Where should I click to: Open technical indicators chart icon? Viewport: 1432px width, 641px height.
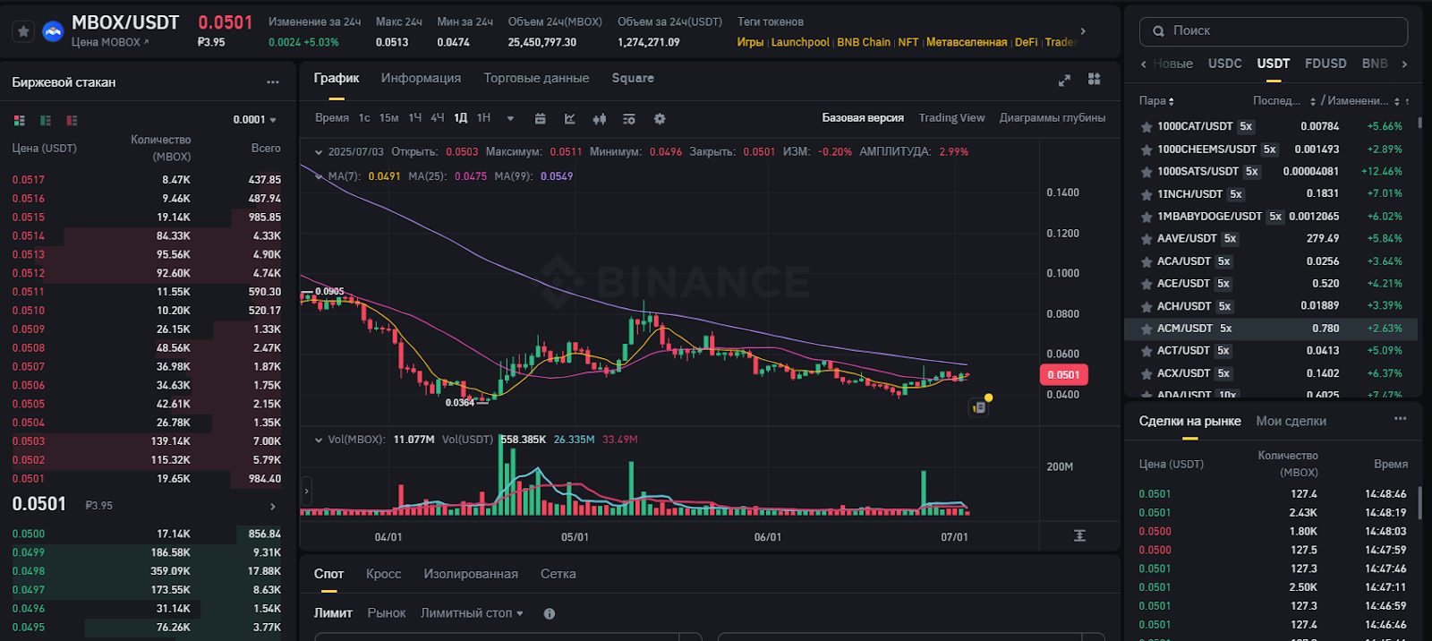click(x=570, y=118)
